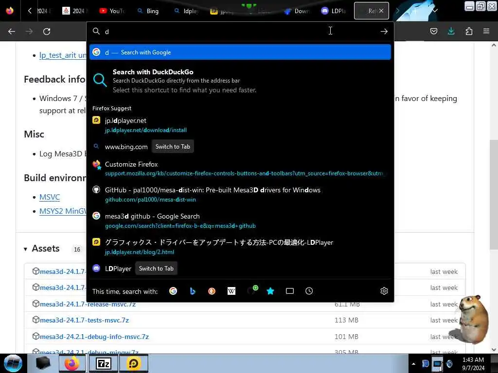Screen dimensions: 498x373
Task: Search this time with Google icon
Action: 173,291
